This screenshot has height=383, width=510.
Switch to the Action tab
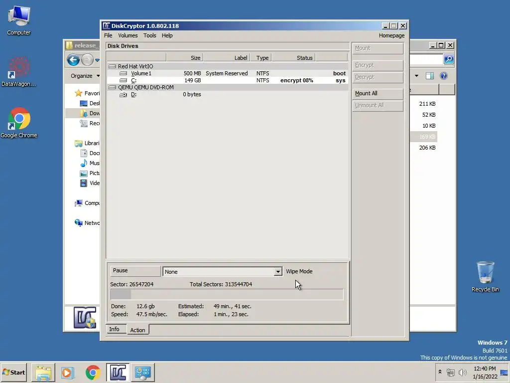coord(138,330)
